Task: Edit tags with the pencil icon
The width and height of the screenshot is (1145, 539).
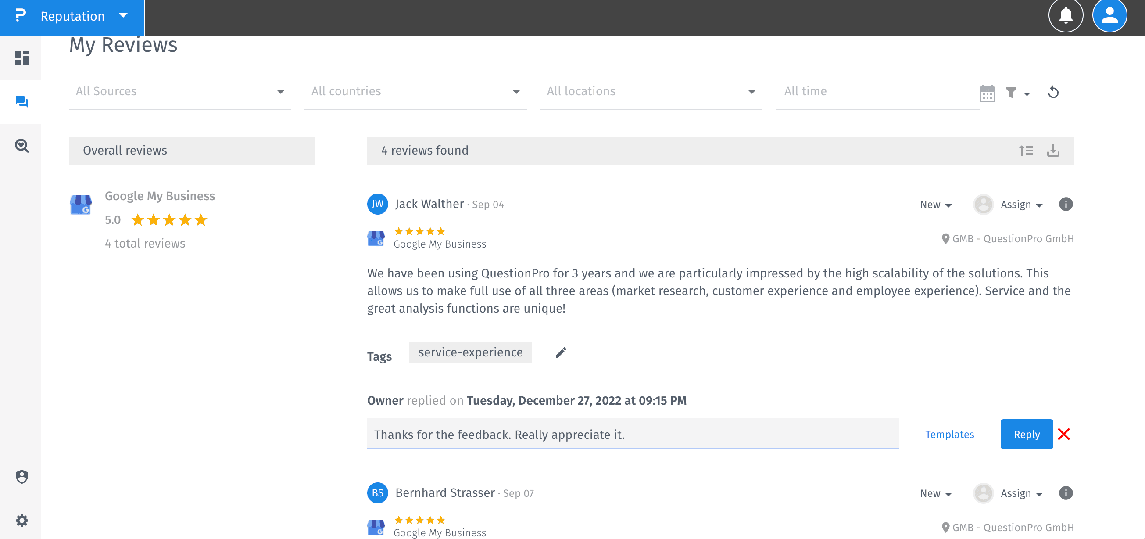Action: click(x=561, y=352)
